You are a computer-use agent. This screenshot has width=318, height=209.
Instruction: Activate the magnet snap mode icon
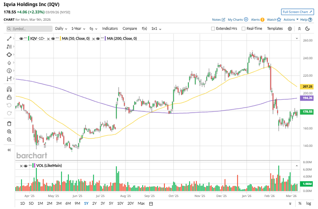point(10,89)
